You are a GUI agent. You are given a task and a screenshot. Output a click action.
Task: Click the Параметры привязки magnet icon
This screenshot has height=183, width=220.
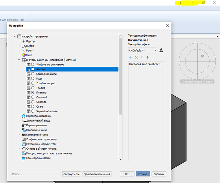coord(24,116)
